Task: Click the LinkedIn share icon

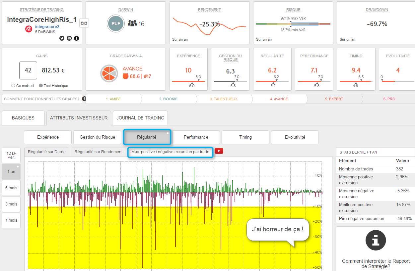Action: pyautogui.click(x=69, y=38)
